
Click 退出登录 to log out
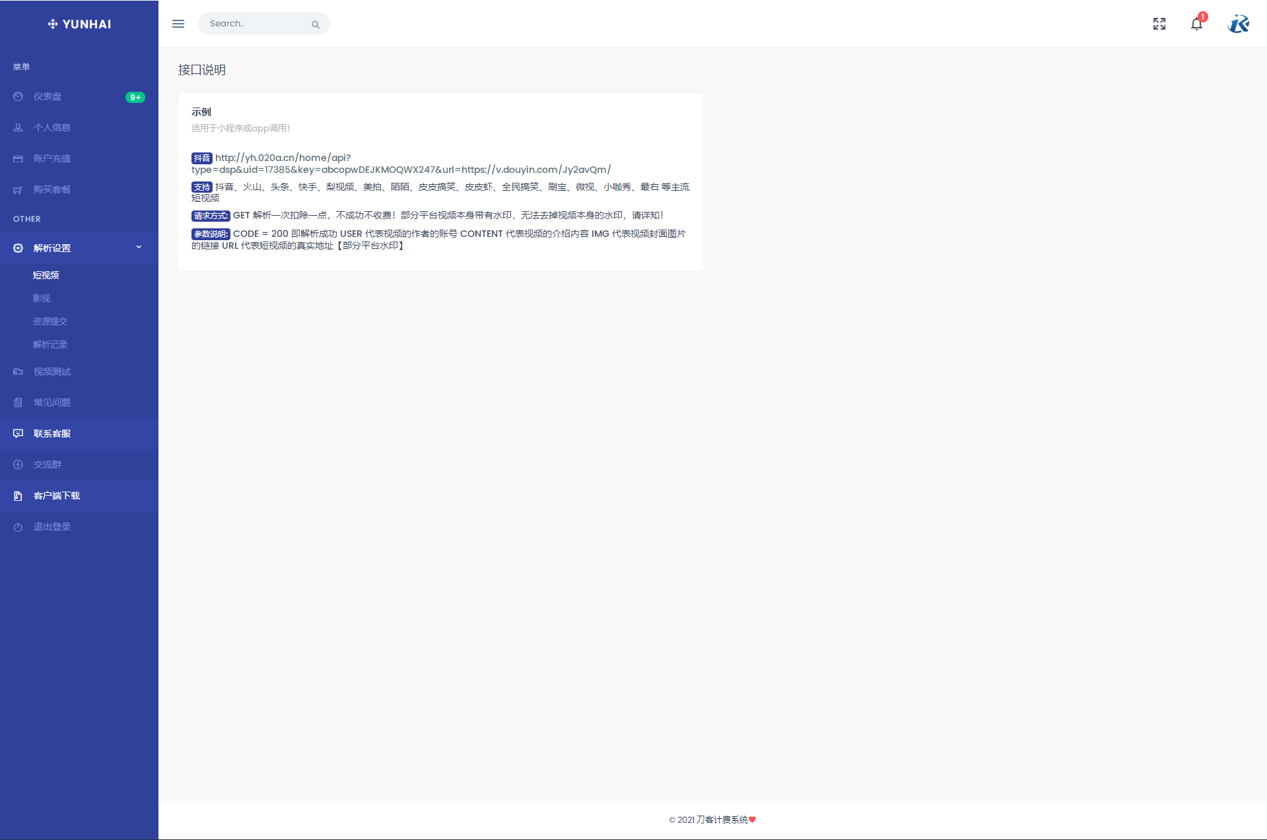[52, 527]
